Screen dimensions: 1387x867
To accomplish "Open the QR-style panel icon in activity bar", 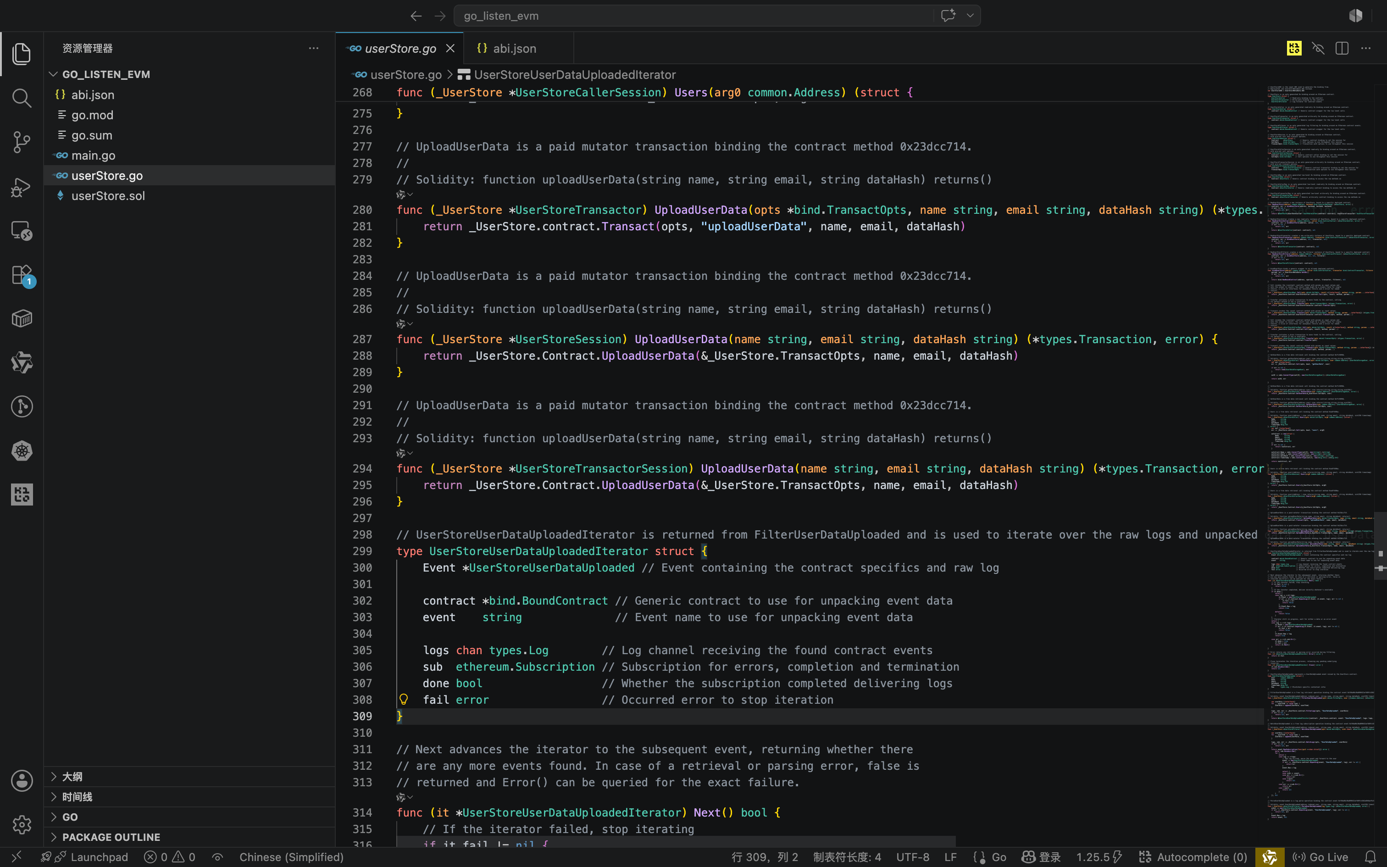I will 22,495.
